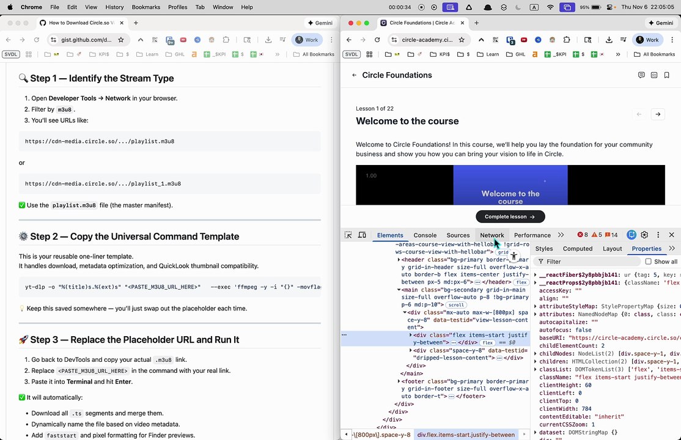Expand the dataset DOMStringMap property

pyautogui.click(x=536, y=432)
